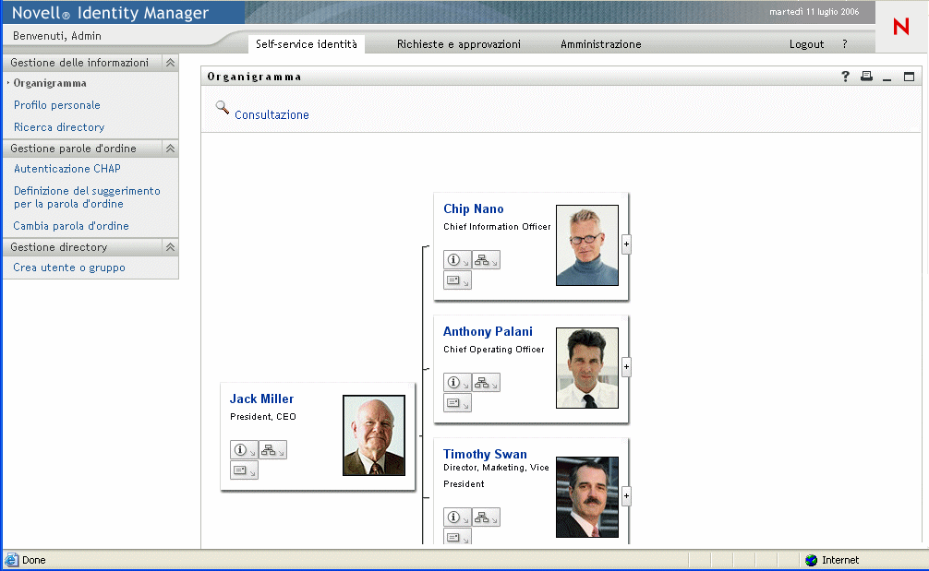The image size is (929, 571).
Task: Click the email icon on Anthony Palani's card
Action: [x=457, y=403]
